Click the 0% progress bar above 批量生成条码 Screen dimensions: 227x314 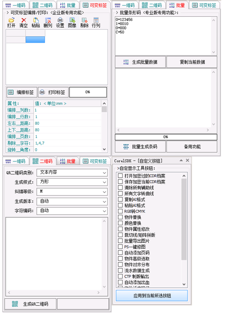pyautogui.click(x=166, y=137)
